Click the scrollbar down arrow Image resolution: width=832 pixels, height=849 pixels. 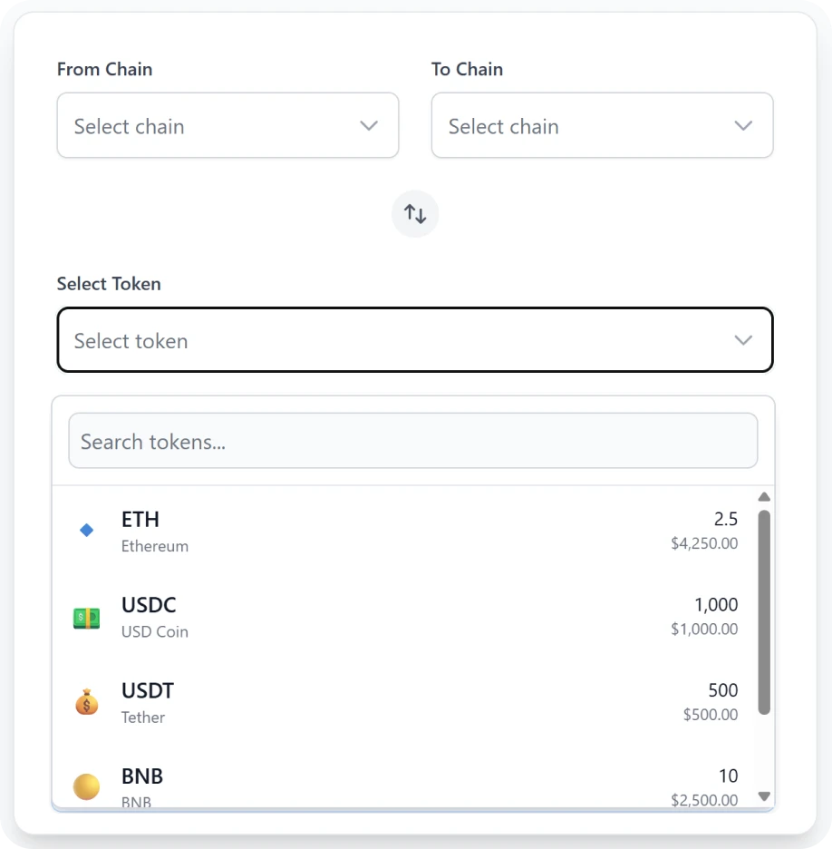(764, 795)
